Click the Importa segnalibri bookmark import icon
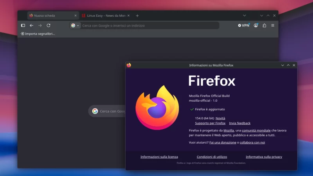313x176 pixels. [22, 34]
